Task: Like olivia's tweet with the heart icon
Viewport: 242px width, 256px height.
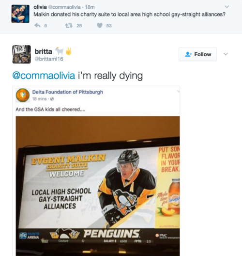Action: click(100, 26)
